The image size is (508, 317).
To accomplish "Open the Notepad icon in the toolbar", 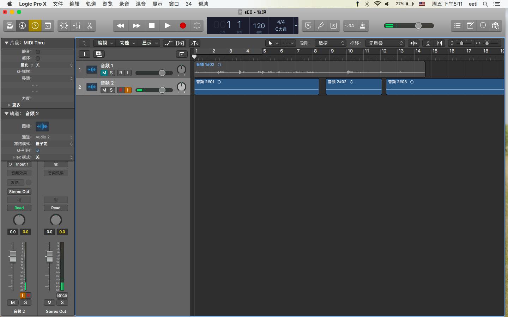I will (470, 26).
